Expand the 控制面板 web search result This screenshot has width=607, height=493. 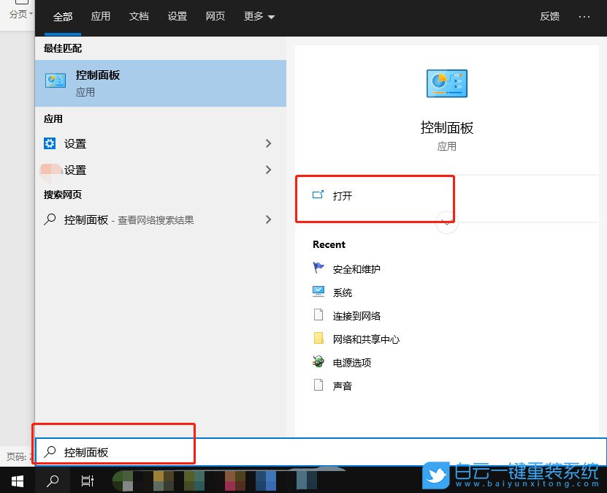268,219
